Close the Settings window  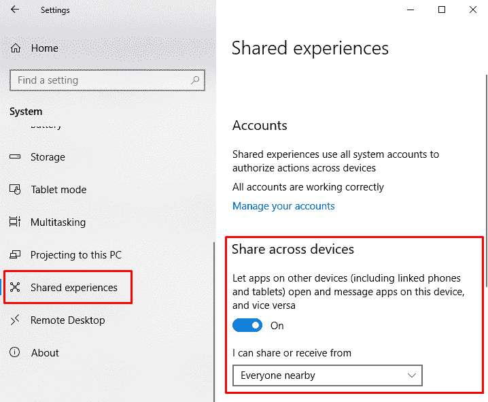[473, 10]
